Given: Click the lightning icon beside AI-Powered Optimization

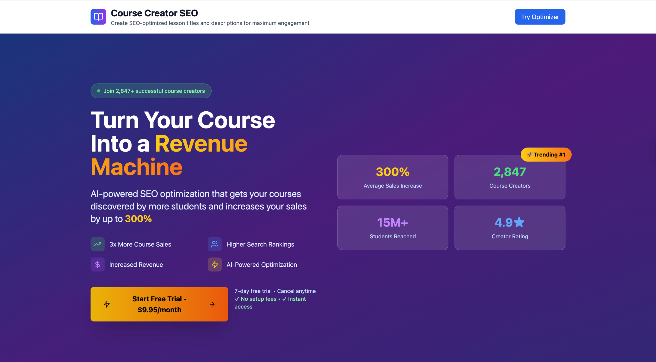Looking at the screenshot, I should 214,264.
